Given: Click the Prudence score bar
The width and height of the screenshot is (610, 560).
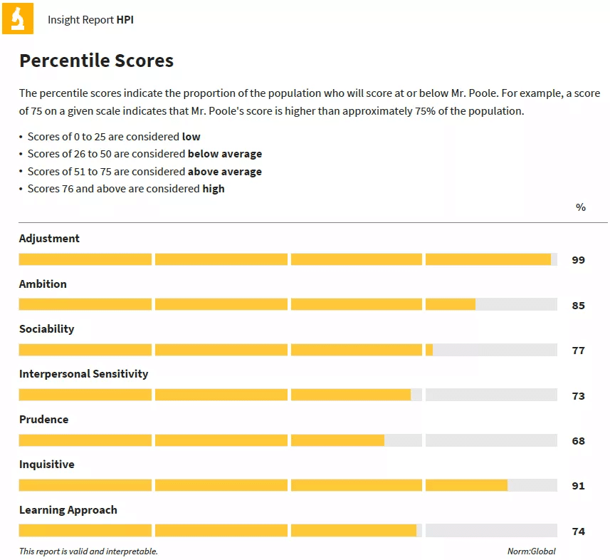Looking at the screenshot, I should tap(288, 440).
